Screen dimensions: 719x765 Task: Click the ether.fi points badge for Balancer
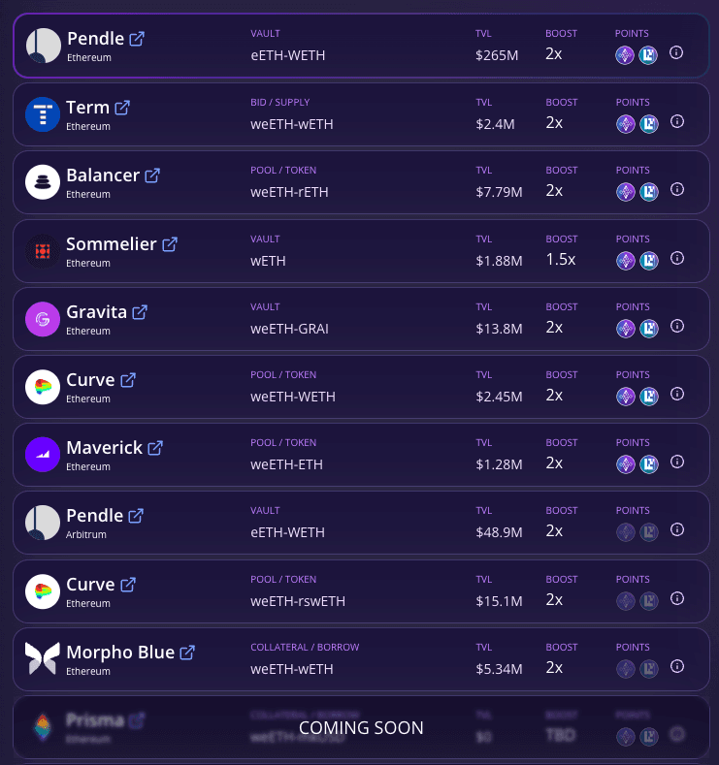point(625,192)
